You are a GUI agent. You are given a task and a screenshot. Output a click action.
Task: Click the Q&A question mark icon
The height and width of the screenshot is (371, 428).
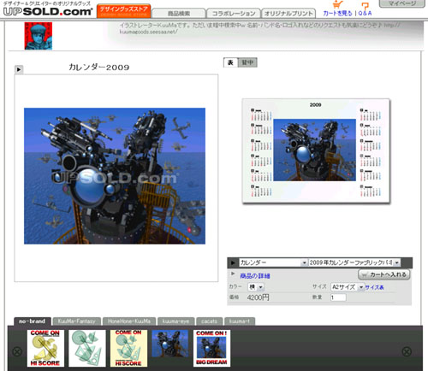pos(365,6)
